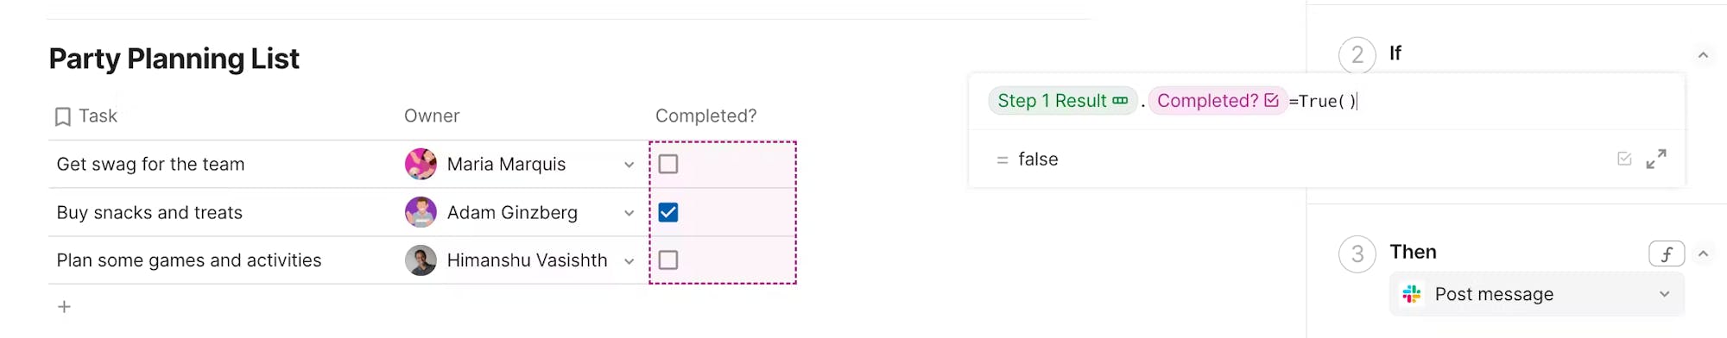This screenshot has height=338, width=1727.
Task: Open owner dropdown for Adam Ginzberg
Action: (x=629, y=213)
